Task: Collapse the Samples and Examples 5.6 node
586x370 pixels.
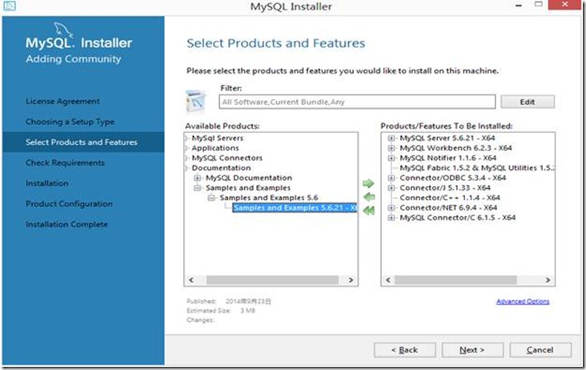Action: 211,198
